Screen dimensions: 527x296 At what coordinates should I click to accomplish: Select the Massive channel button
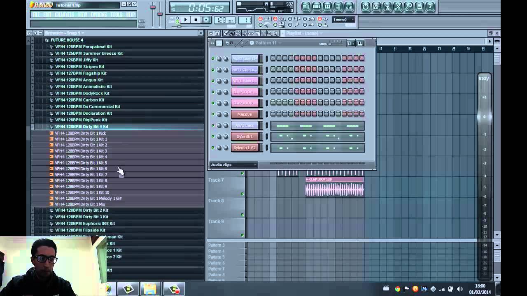tap(245, 114)
